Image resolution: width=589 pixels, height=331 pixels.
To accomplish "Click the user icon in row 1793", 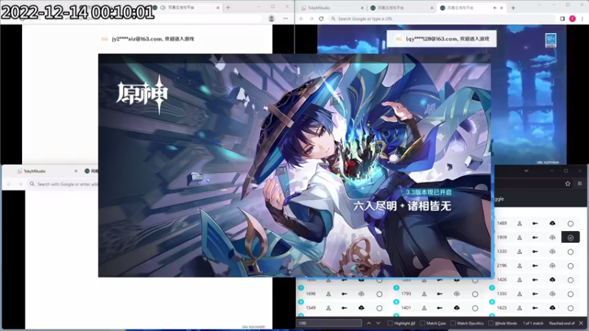I will point(424,293).
